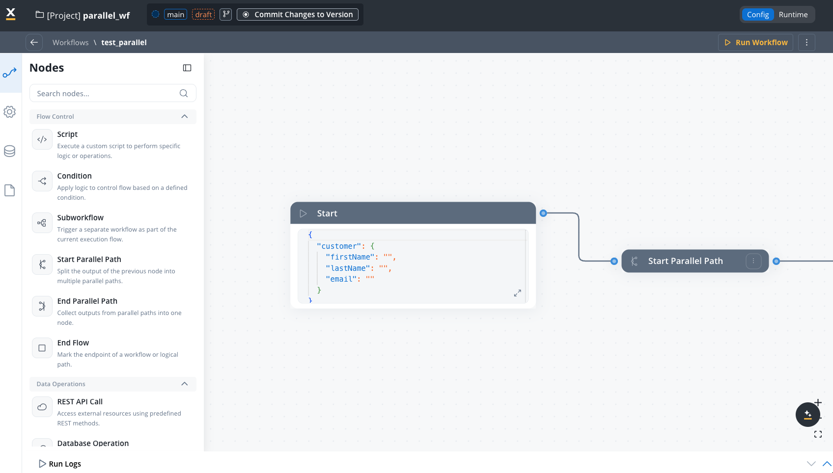Collapse the Flow Control section
The height and width of the screenshot is (473, 833).
(185, 116)
